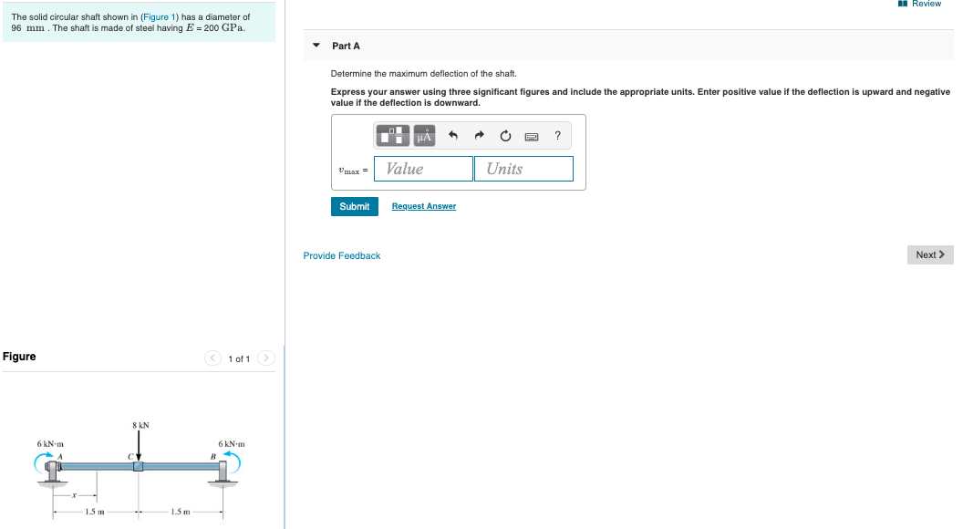Open the templates math palette icon
The height and width of the screenshot is (529, 963).
(x=392, y=136)
